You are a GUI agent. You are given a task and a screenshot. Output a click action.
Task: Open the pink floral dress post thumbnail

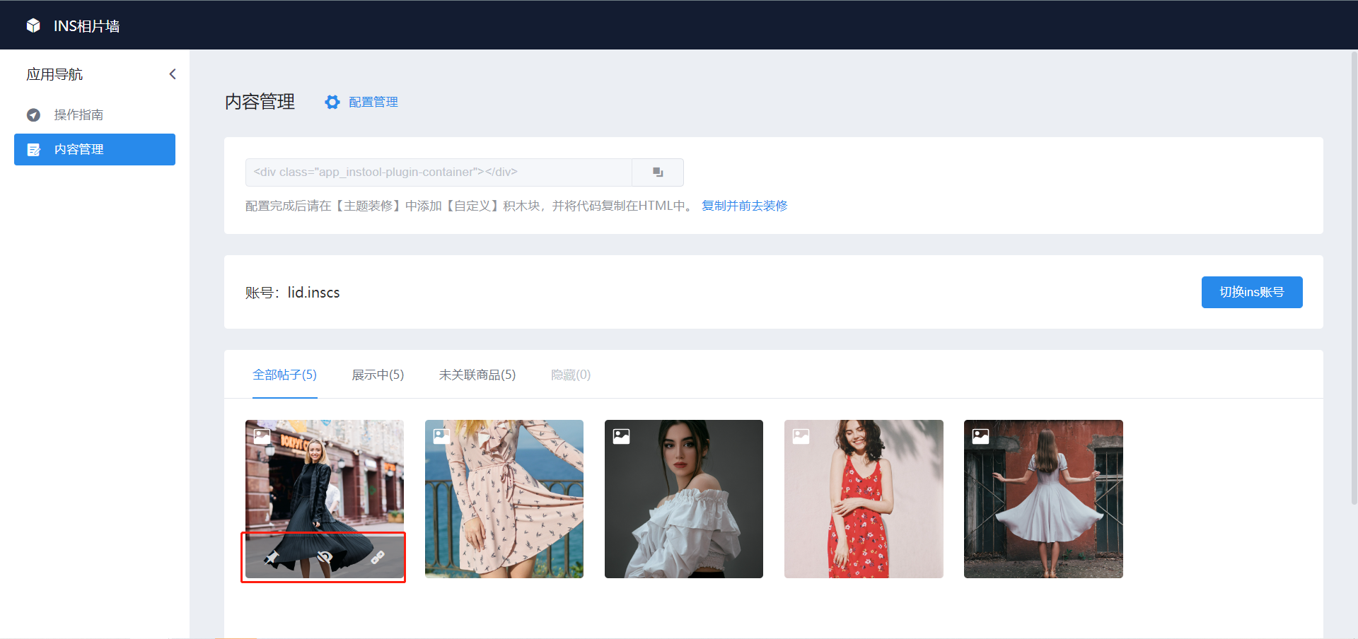504,499
